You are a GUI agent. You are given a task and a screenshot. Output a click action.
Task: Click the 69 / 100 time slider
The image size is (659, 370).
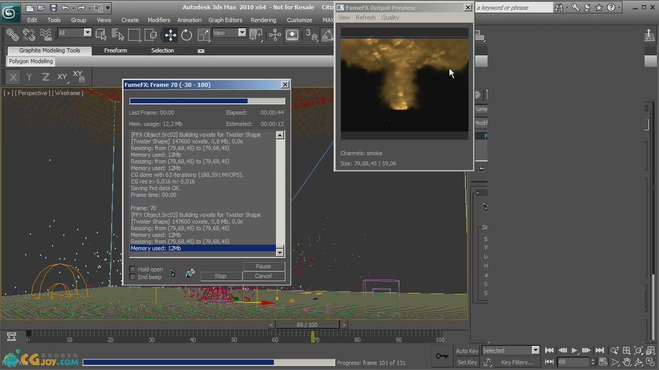click(x=307, y=325)
